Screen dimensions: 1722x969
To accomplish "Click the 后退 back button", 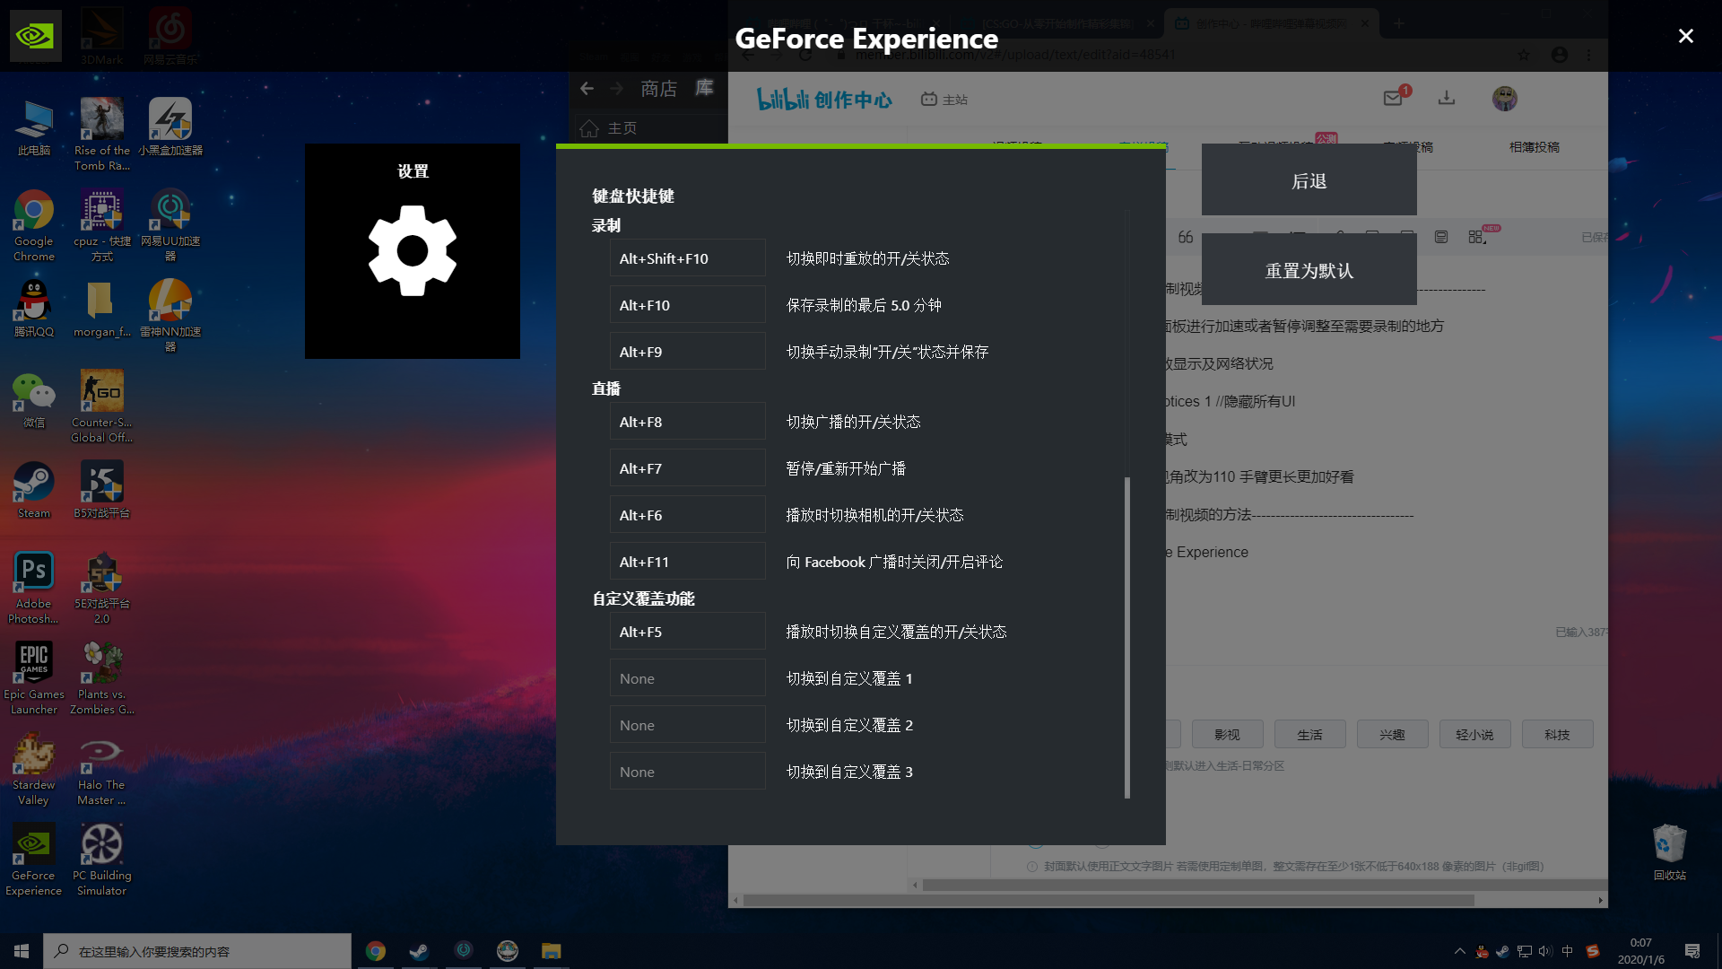I will coord(1309,179).
